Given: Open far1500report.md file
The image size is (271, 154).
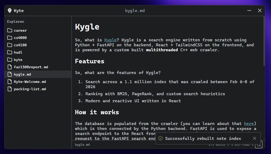Looking at the screenshot, I should tap(38, 67).
